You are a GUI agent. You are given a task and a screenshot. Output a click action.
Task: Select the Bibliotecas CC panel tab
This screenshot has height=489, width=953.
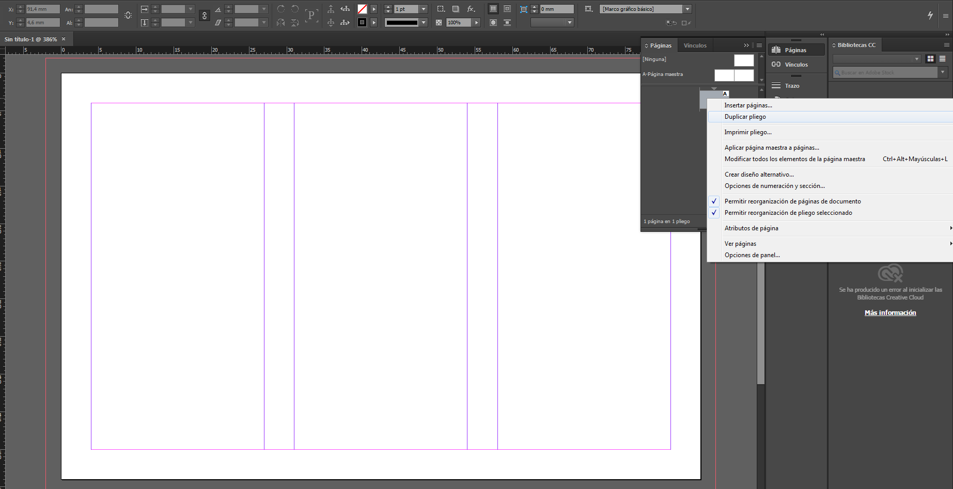[x=855, y=45]
